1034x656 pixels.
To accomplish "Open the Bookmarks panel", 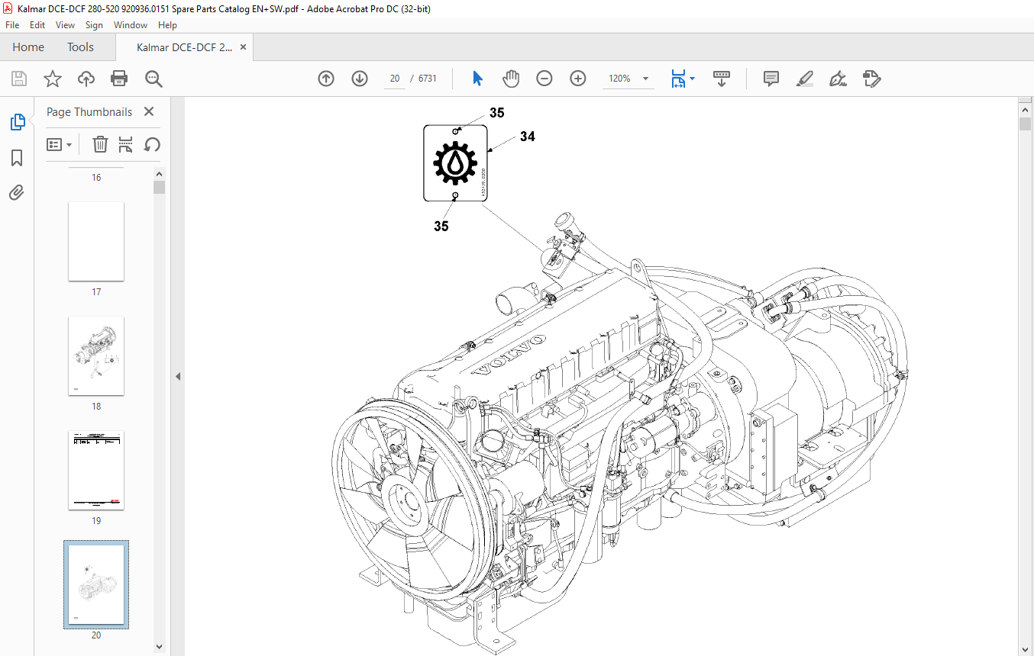I will pos(17,158).
